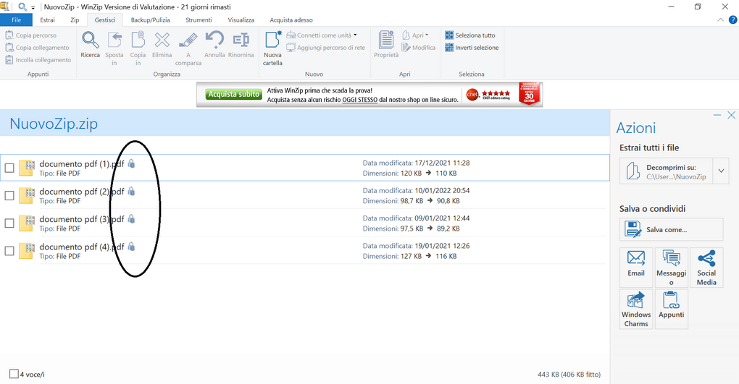Image resolution: width=739 pixels, height=384 pixels.
Task: Click lock icon beside documento pdf (1).pdf
Action: (131, 163)
